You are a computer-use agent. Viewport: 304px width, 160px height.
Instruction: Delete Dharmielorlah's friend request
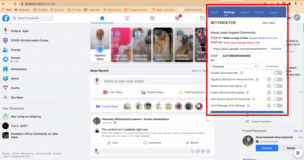[291, 148]
